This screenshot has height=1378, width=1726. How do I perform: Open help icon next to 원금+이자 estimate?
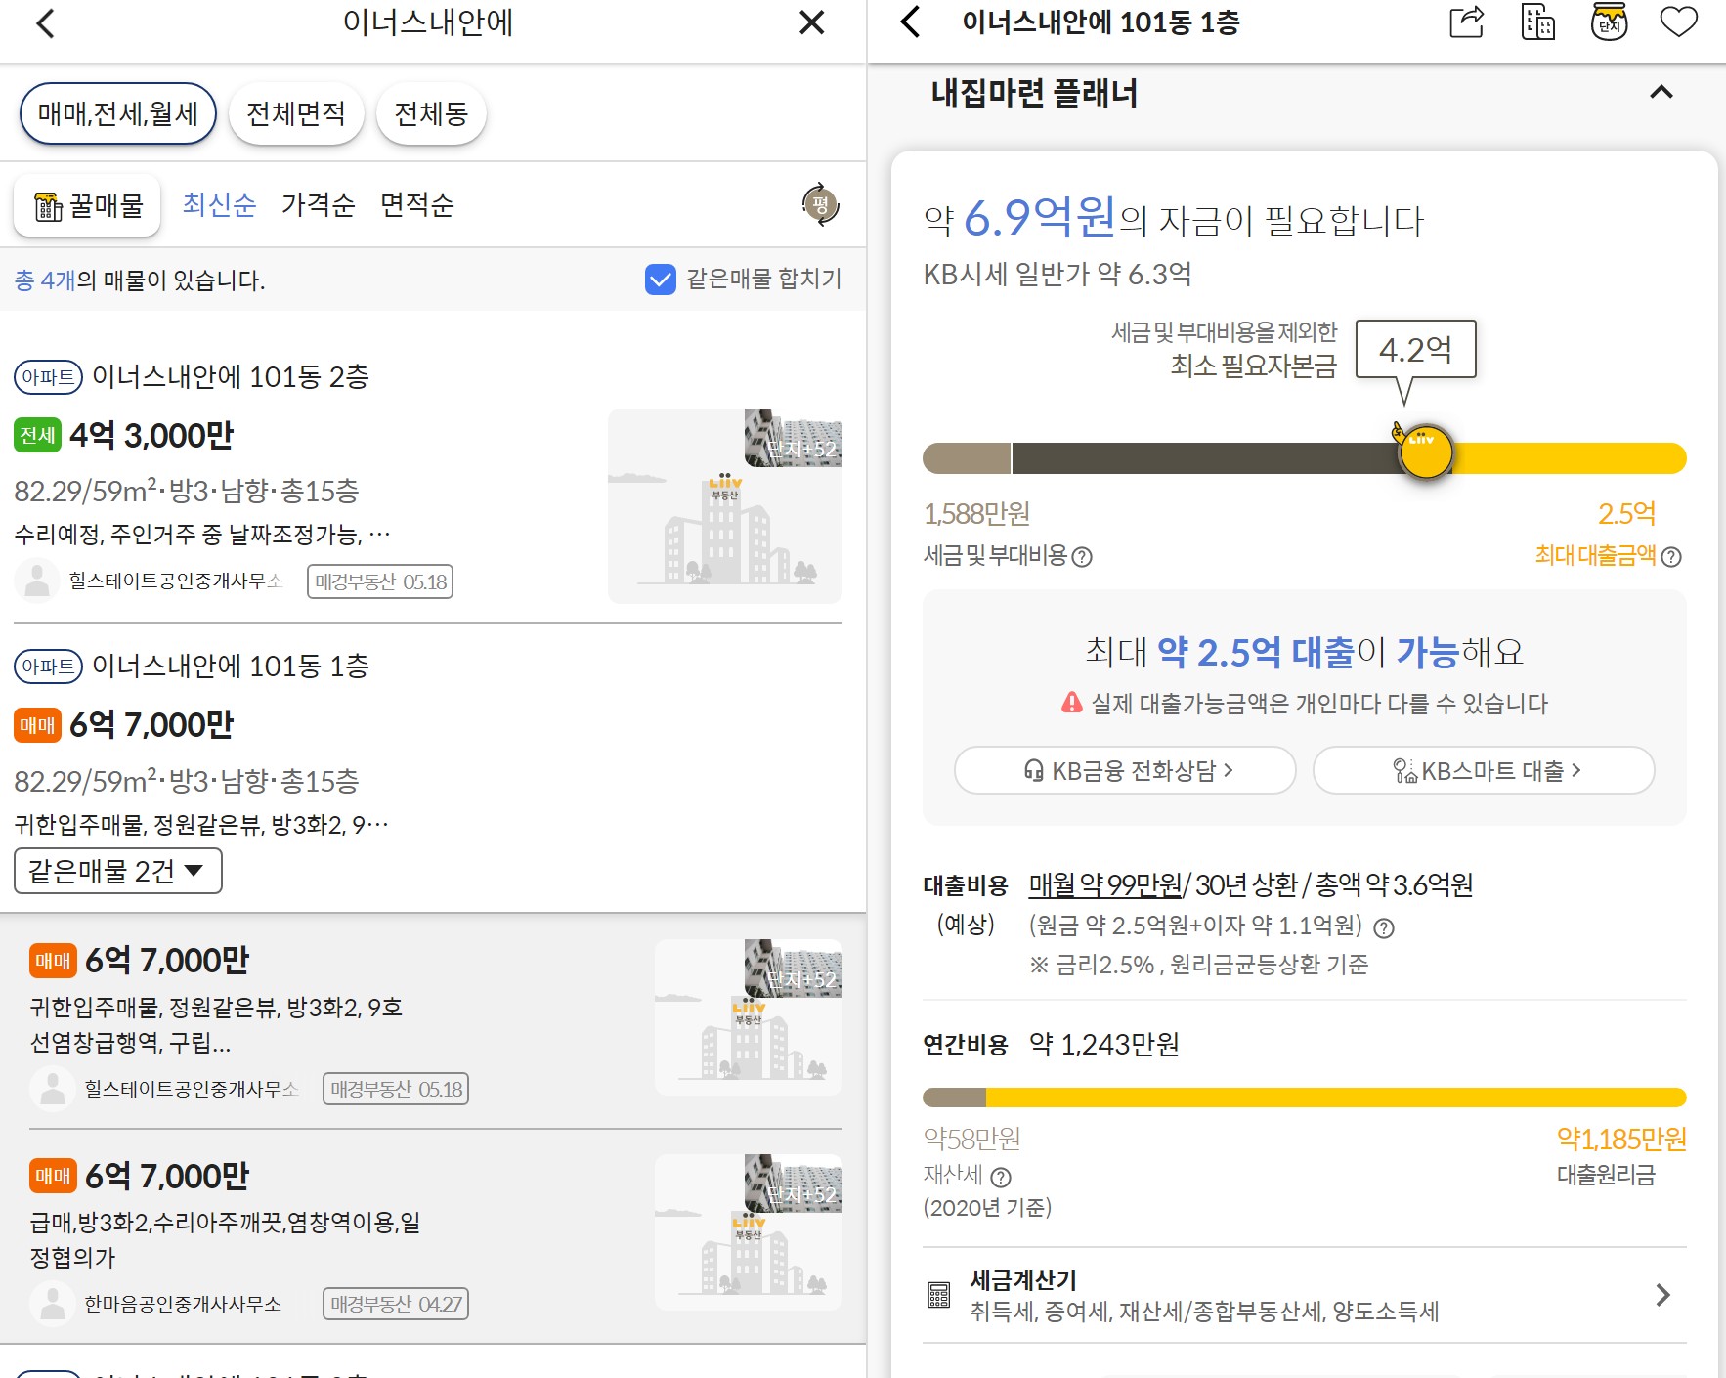coord(1384,927)
